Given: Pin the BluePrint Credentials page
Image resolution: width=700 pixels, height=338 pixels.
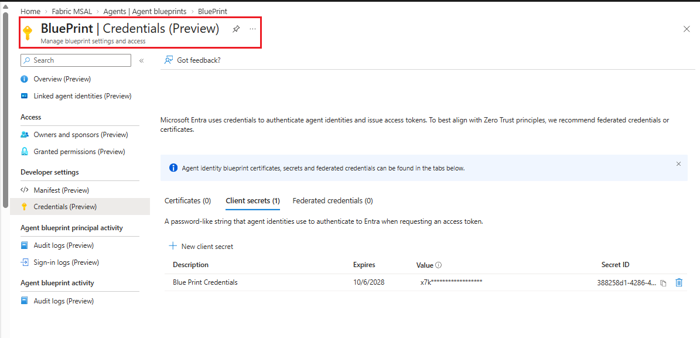Looking at the screenshot, I should tap(236, 29).
